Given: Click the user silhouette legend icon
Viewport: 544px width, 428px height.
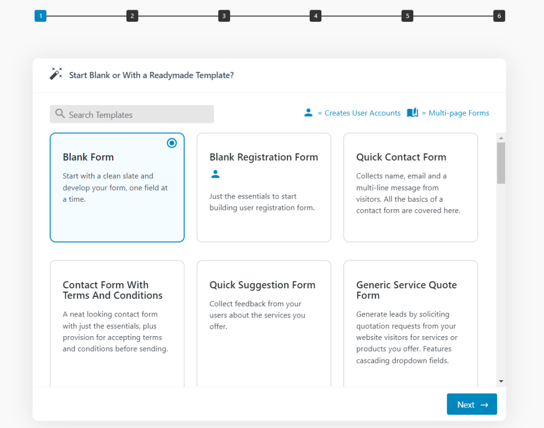Looking at the screenshot, I should click(309, 113).
